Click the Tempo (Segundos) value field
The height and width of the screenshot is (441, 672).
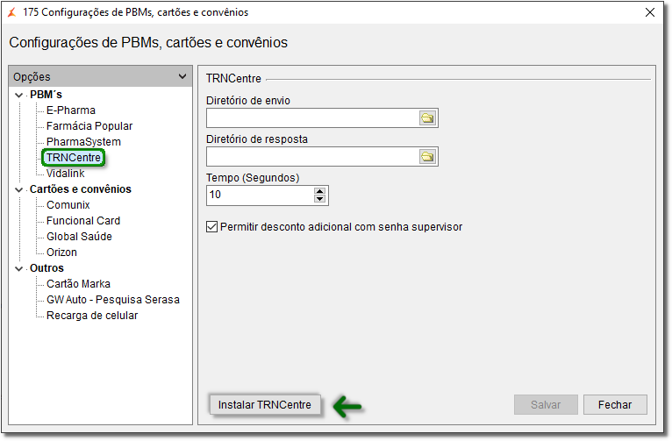click(x=259, y=195)
